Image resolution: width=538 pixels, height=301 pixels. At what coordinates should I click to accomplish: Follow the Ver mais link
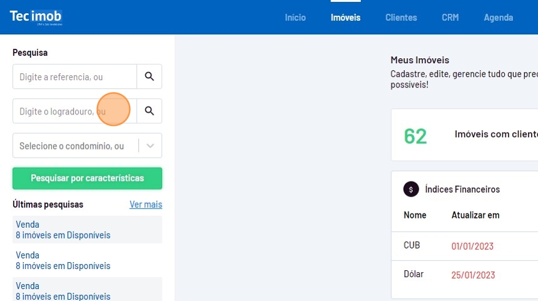coord(146,205)
